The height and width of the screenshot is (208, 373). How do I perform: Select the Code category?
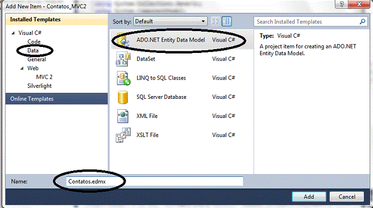34,41
